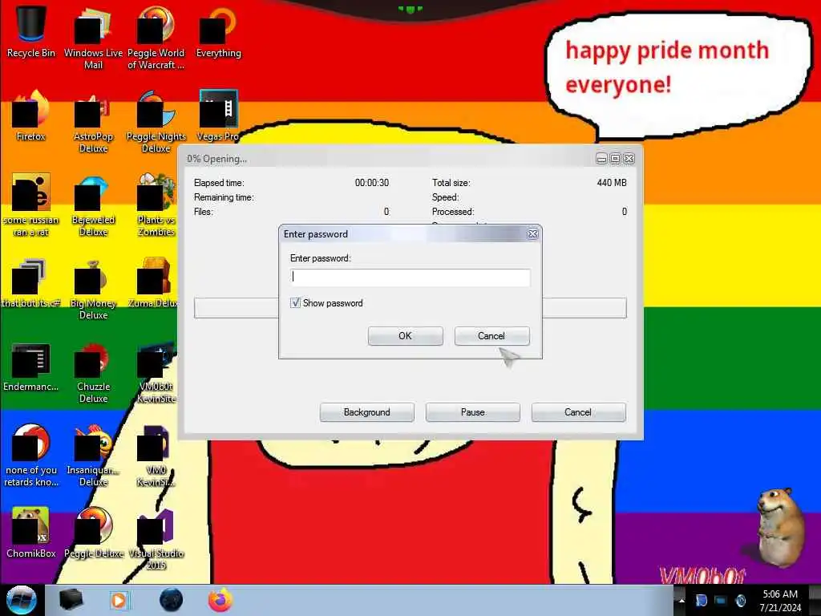This screenshot has height=616, width=821.
Task: Open the Endermanc... desktop icon
Action: [31, 366]
